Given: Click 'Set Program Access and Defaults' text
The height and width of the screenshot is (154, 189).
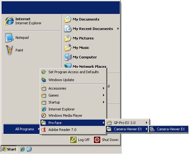Looking at the screenshot, I should (x=74, y=72).
